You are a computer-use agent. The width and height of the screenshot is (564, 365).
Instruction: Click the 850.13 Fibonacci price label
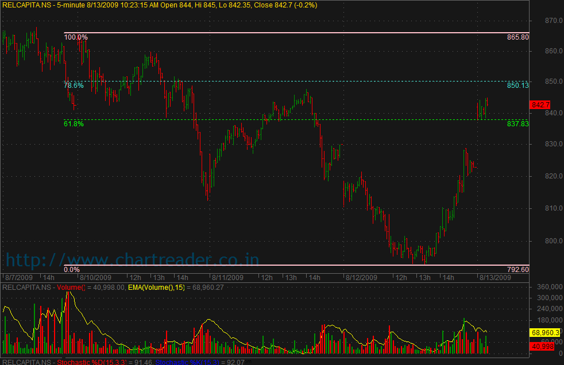[517, 85]
